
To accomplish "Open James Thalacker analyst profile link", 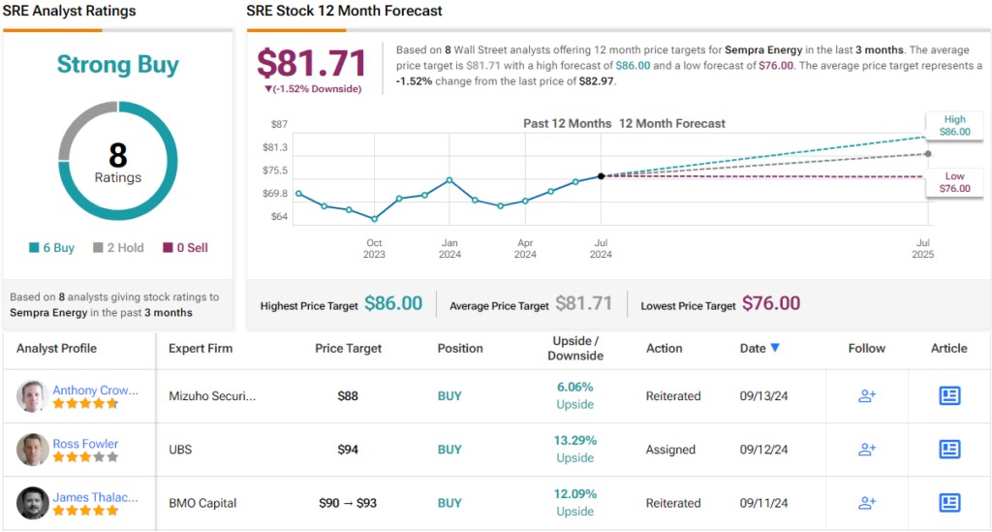I will coord(95,497).
